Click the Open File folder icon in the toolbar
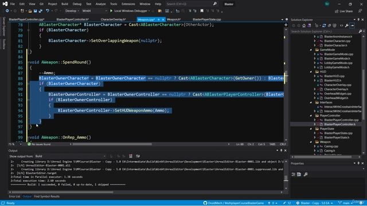Screen dimensions: 367x206 pyautogui.click(x=30, y=11)
